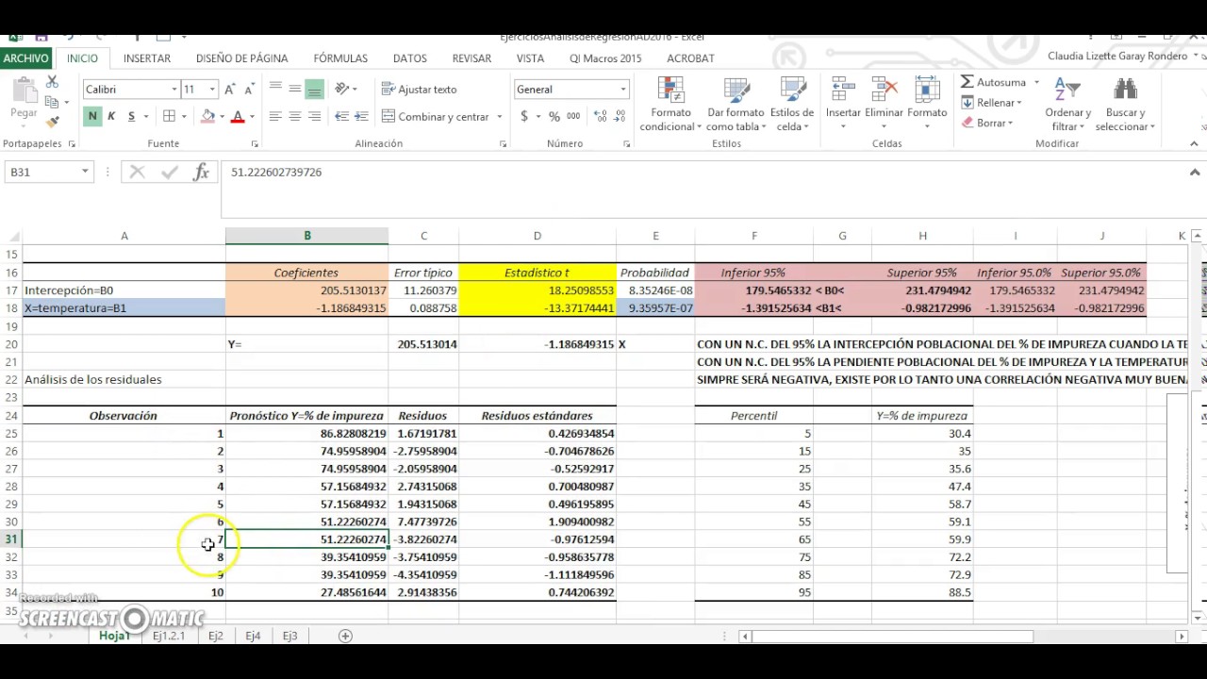
Task: Click the text orientation icon
Action: click(341, 89)
